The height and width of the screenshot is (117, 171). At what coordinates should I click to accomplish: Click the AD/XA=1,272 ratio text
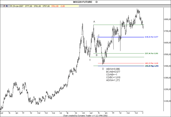[x=113, y=80]
